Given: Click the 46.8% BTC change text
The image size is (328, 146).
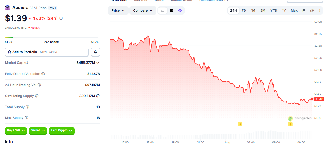Looking at the screenshot, I should [35, 27].
